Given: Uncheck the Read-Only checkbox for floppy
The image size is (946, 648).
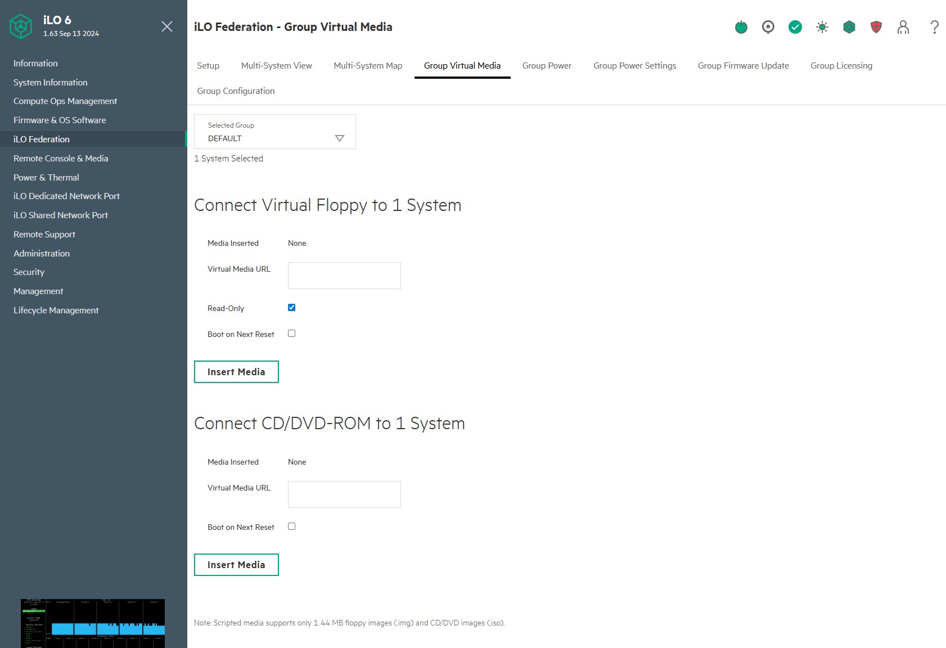Looking at the screenshot, I should 291,308.
